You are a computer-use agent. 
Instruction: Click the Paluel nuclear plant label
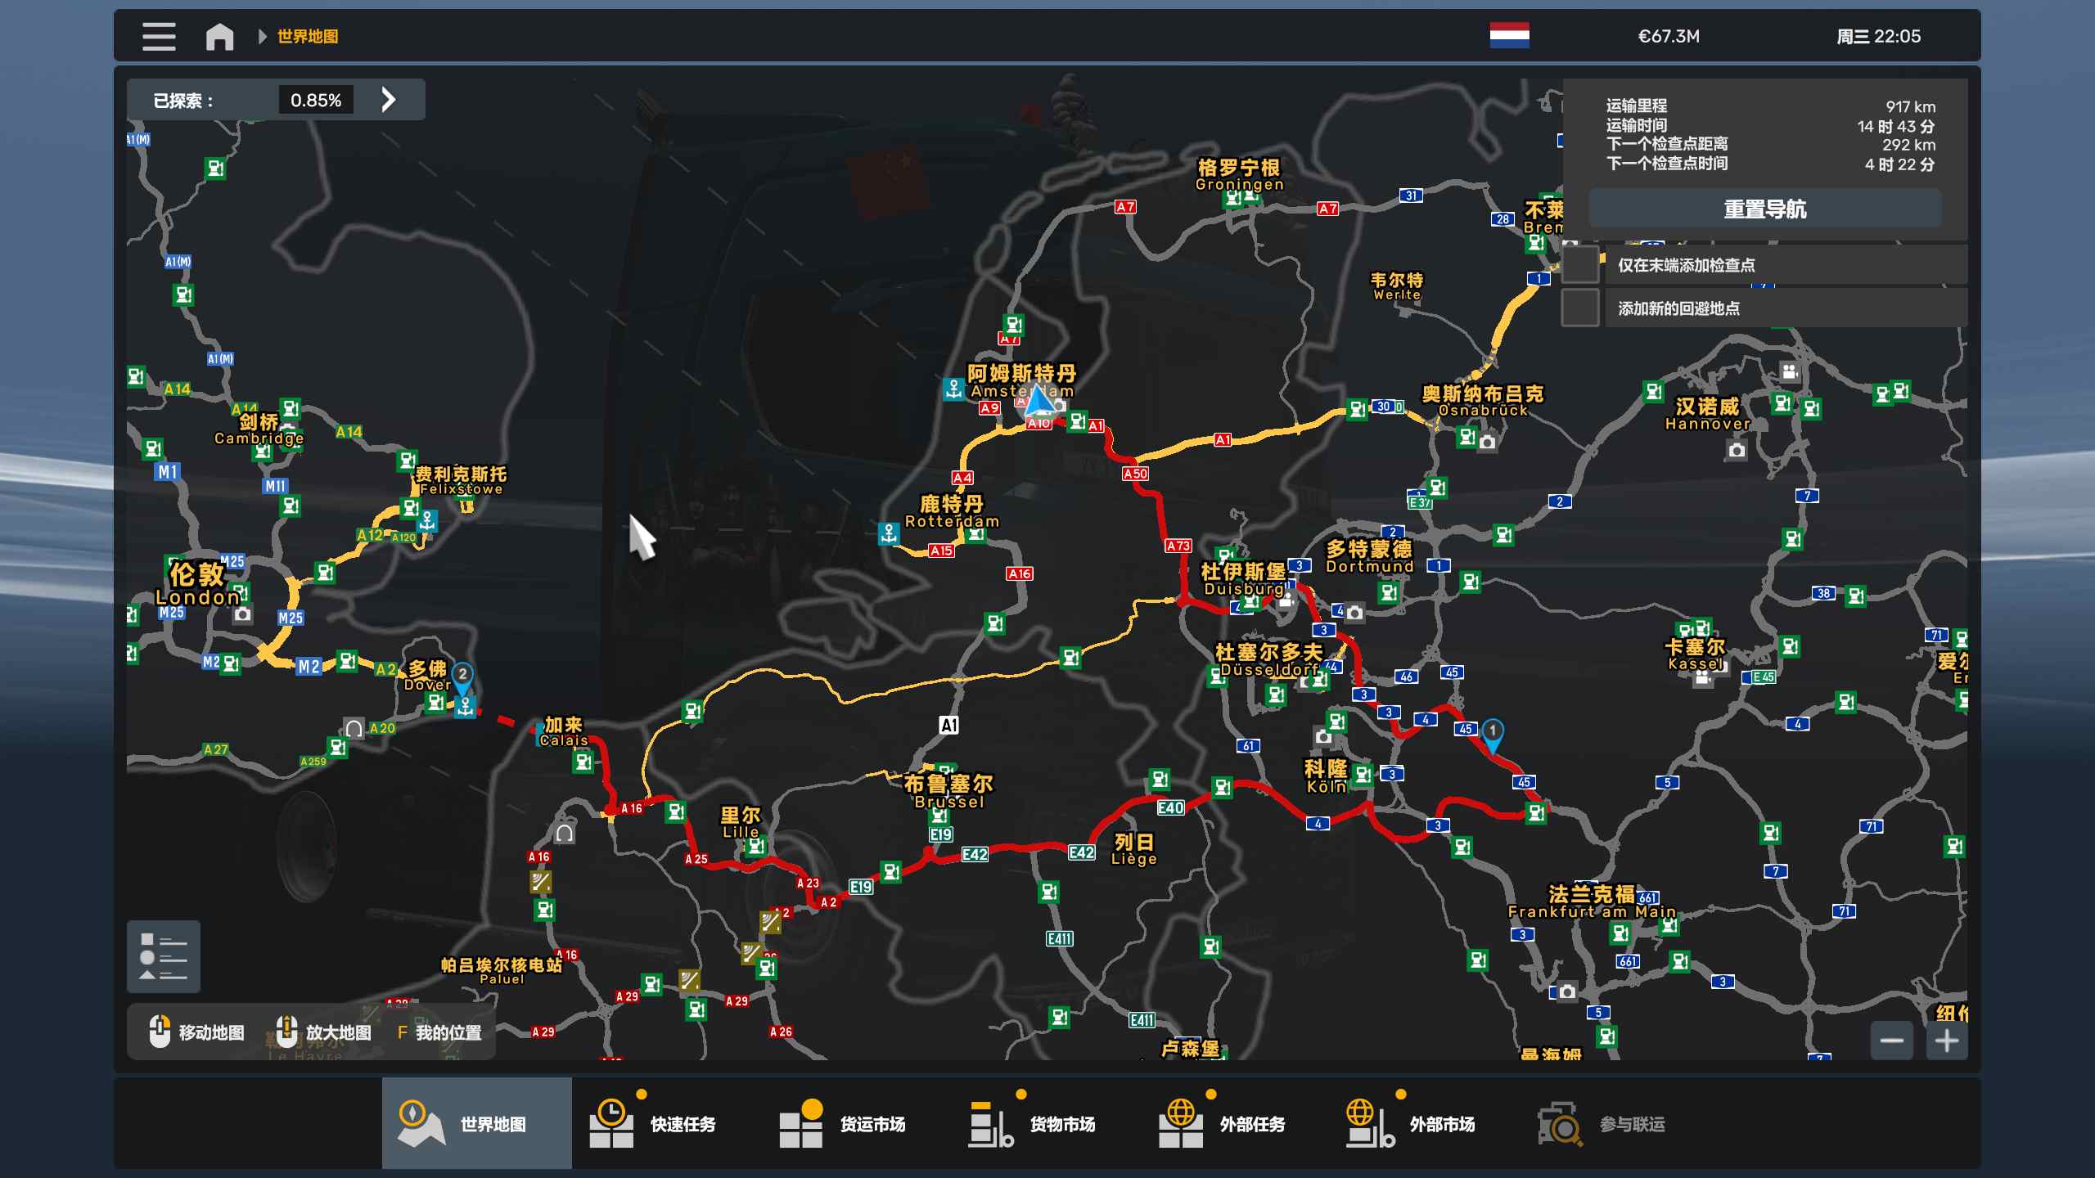[502, 971]
